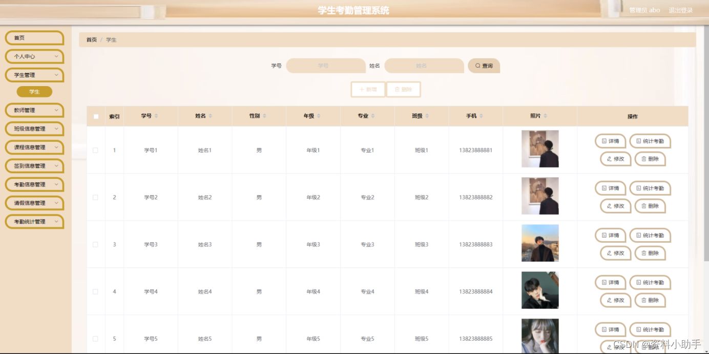The width and height of the screenshot is (709, 354).
Task: Open the 首页 sidebar item
Action: [x=34, y=38]
